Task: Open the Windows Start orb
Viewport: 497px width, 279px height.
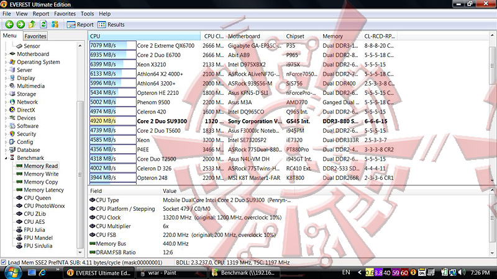Action: pyautogui.click(x=13, y=272)
